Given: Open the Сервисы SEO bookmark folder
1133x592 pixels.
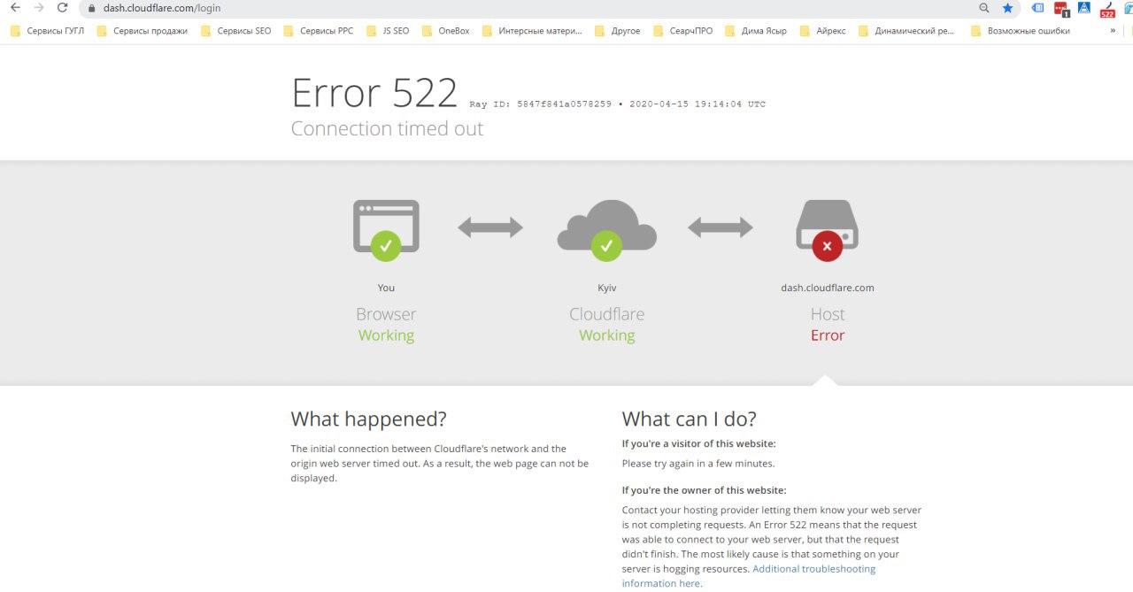Looking at the screenshot, I should point(236,30).
